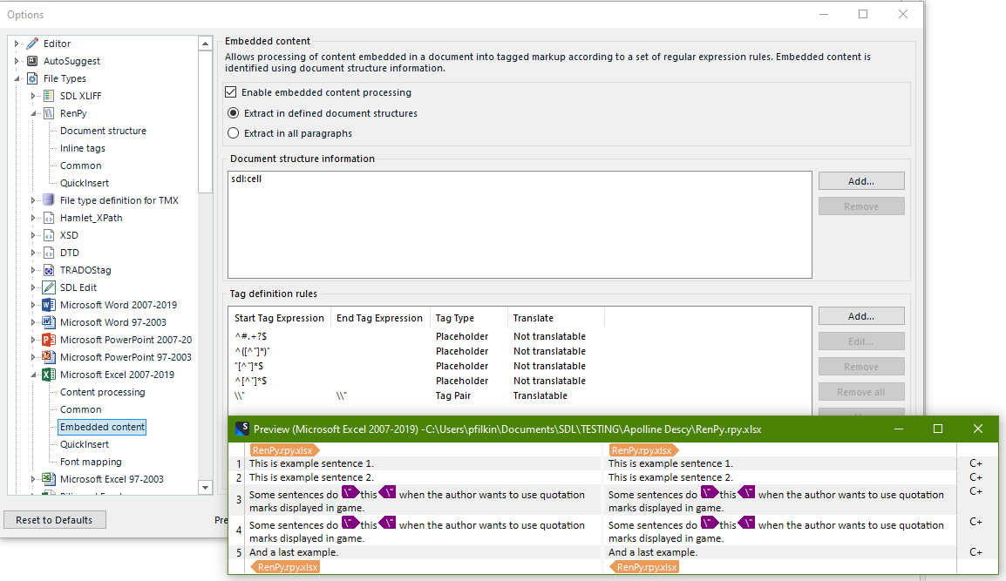1006x581 pixels.
Task: Click the TRADOStag file type icon
Action: click(x=49, y=270)
